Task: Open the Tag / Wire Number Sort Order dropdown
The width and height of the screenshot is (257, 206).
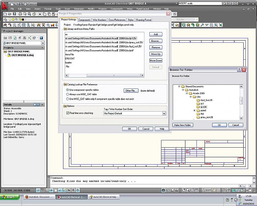Action: point(164,113)
